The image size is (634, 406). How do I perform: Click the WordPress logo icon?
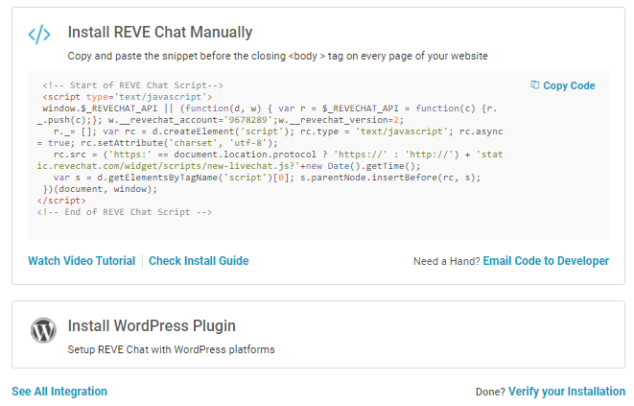[x=43, y=330]
